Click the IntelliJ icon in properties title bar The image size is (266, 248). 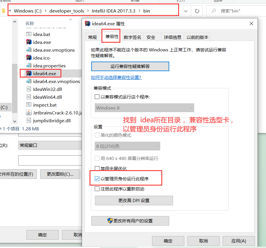click(x=88, y=24)
